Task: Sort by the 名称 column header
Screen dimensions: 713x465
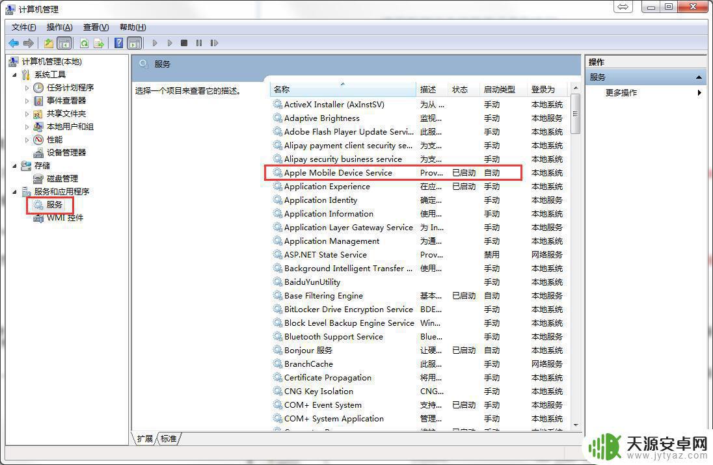Action: tap(343, 89)
